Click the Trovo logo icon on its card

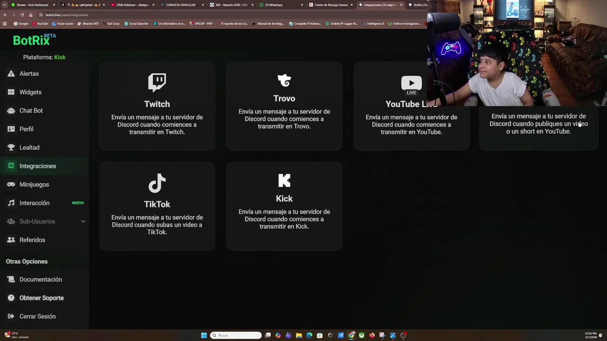tap(284, 81)
